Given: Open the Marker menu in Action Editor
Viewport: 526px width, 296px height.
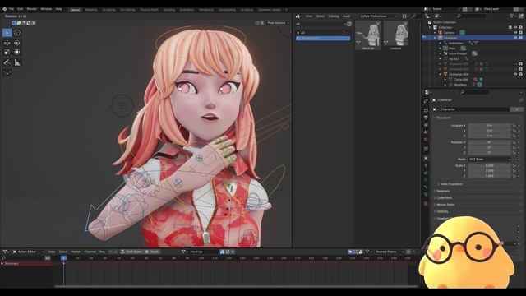Looking at the screenshot, I should point(76,252).
